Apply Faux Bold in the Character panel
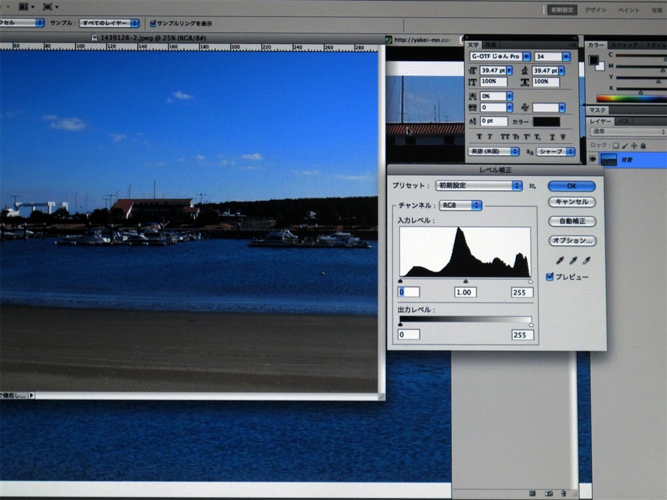Image resolution: width=667 pixels, height=500 pixels. point(479,137)
